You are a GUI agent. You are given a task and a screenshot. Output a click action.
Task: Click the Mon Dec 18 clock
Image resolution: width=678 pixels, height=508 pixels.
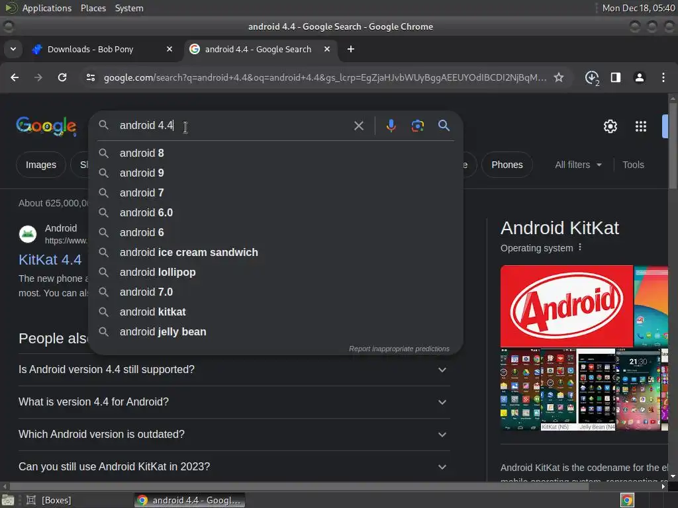point(638,8)
